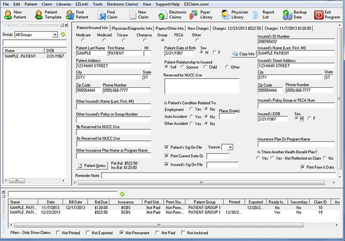Open the signature Source dropdown
The width and height of the screenshot is (345, 241).
(230, 147)
